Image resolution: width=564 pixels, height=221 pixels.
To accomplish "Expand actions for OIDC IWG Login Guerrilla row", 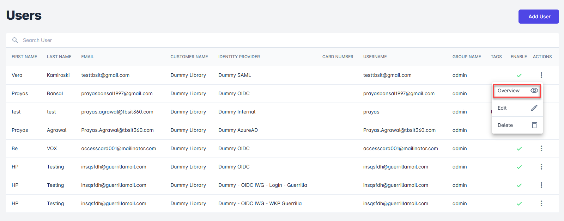I will click(541, 185).
